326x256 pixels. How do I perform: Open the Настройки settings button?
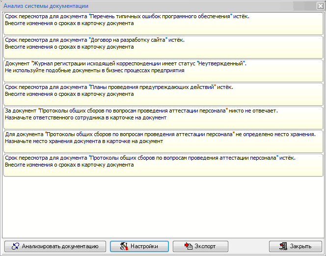coord(139,247)
